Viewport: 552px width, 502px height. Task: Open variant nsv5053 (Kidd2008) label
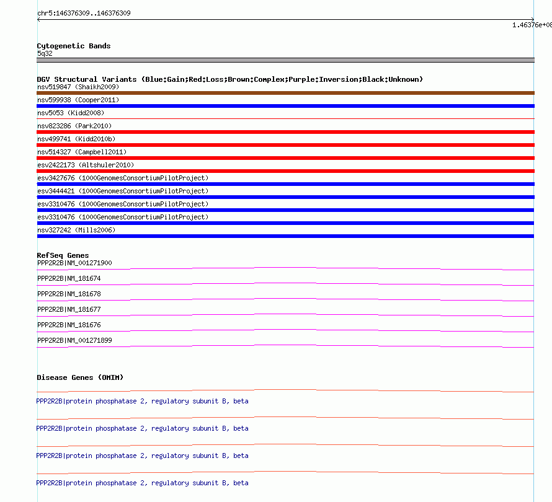point(71,113)
